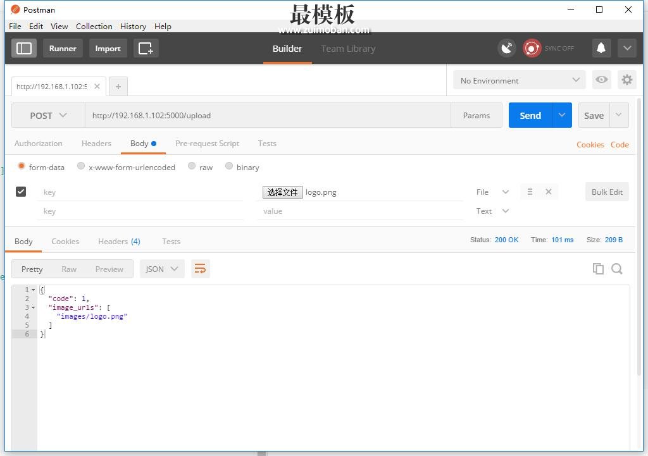Search within response body
This screenshot has width=648, height=456.
tap(617, 269)
